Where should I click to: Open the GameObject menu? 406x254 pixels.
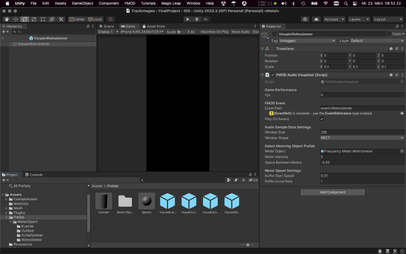(82, 4)
